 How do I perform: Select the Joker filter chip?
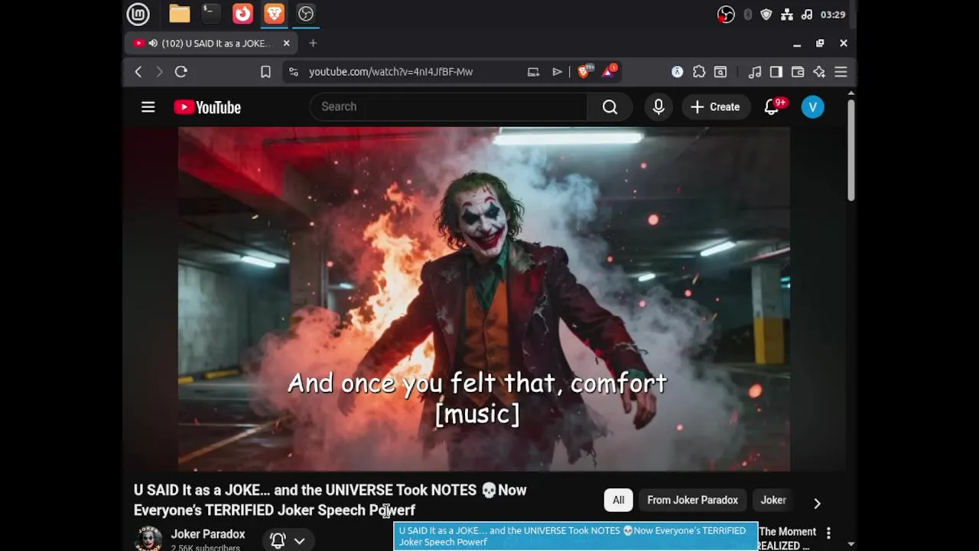coord(773,500)
